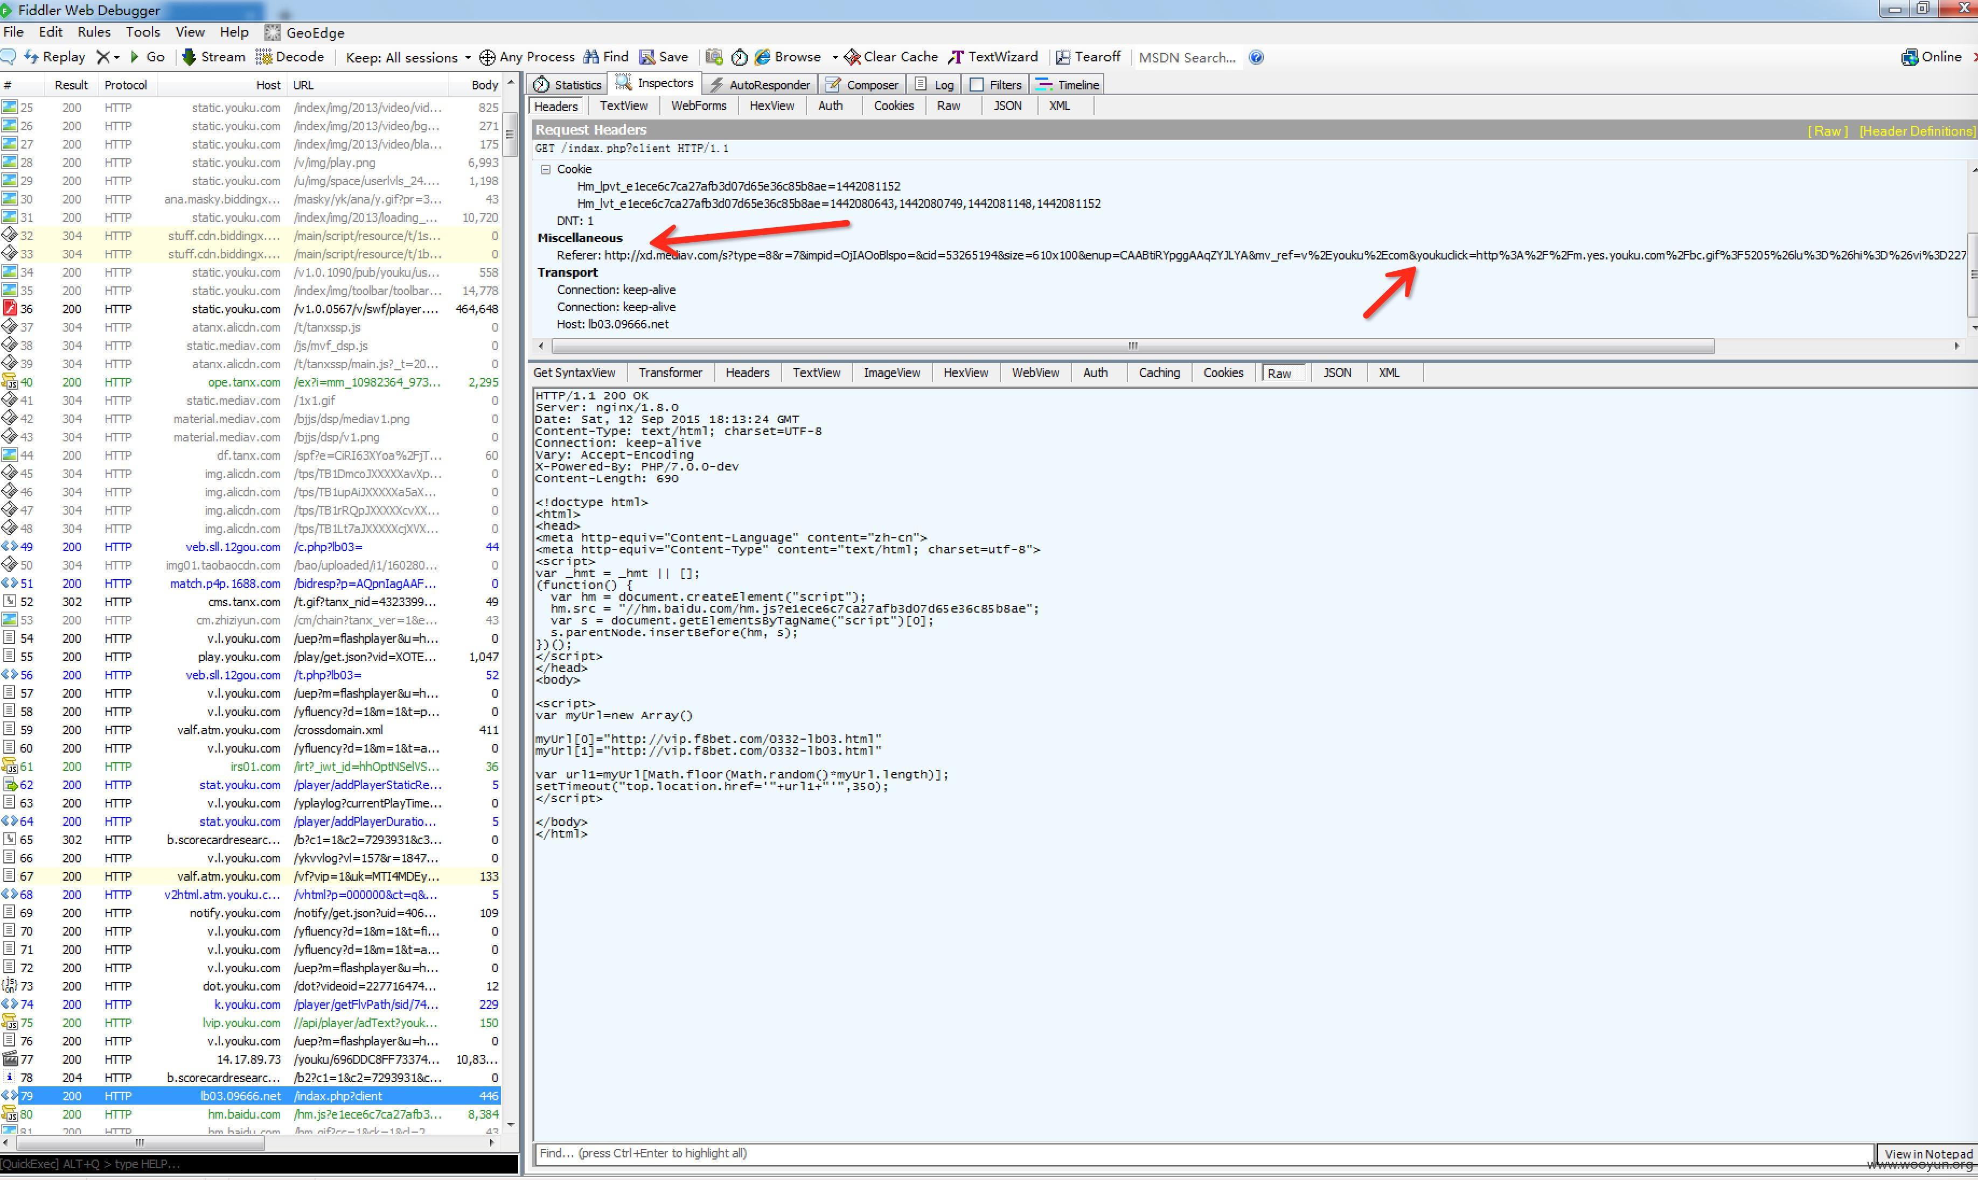Click the Referer header line
Image resolution: width=1978 pixels, height=1180 pixels.
pos(1261,255)
